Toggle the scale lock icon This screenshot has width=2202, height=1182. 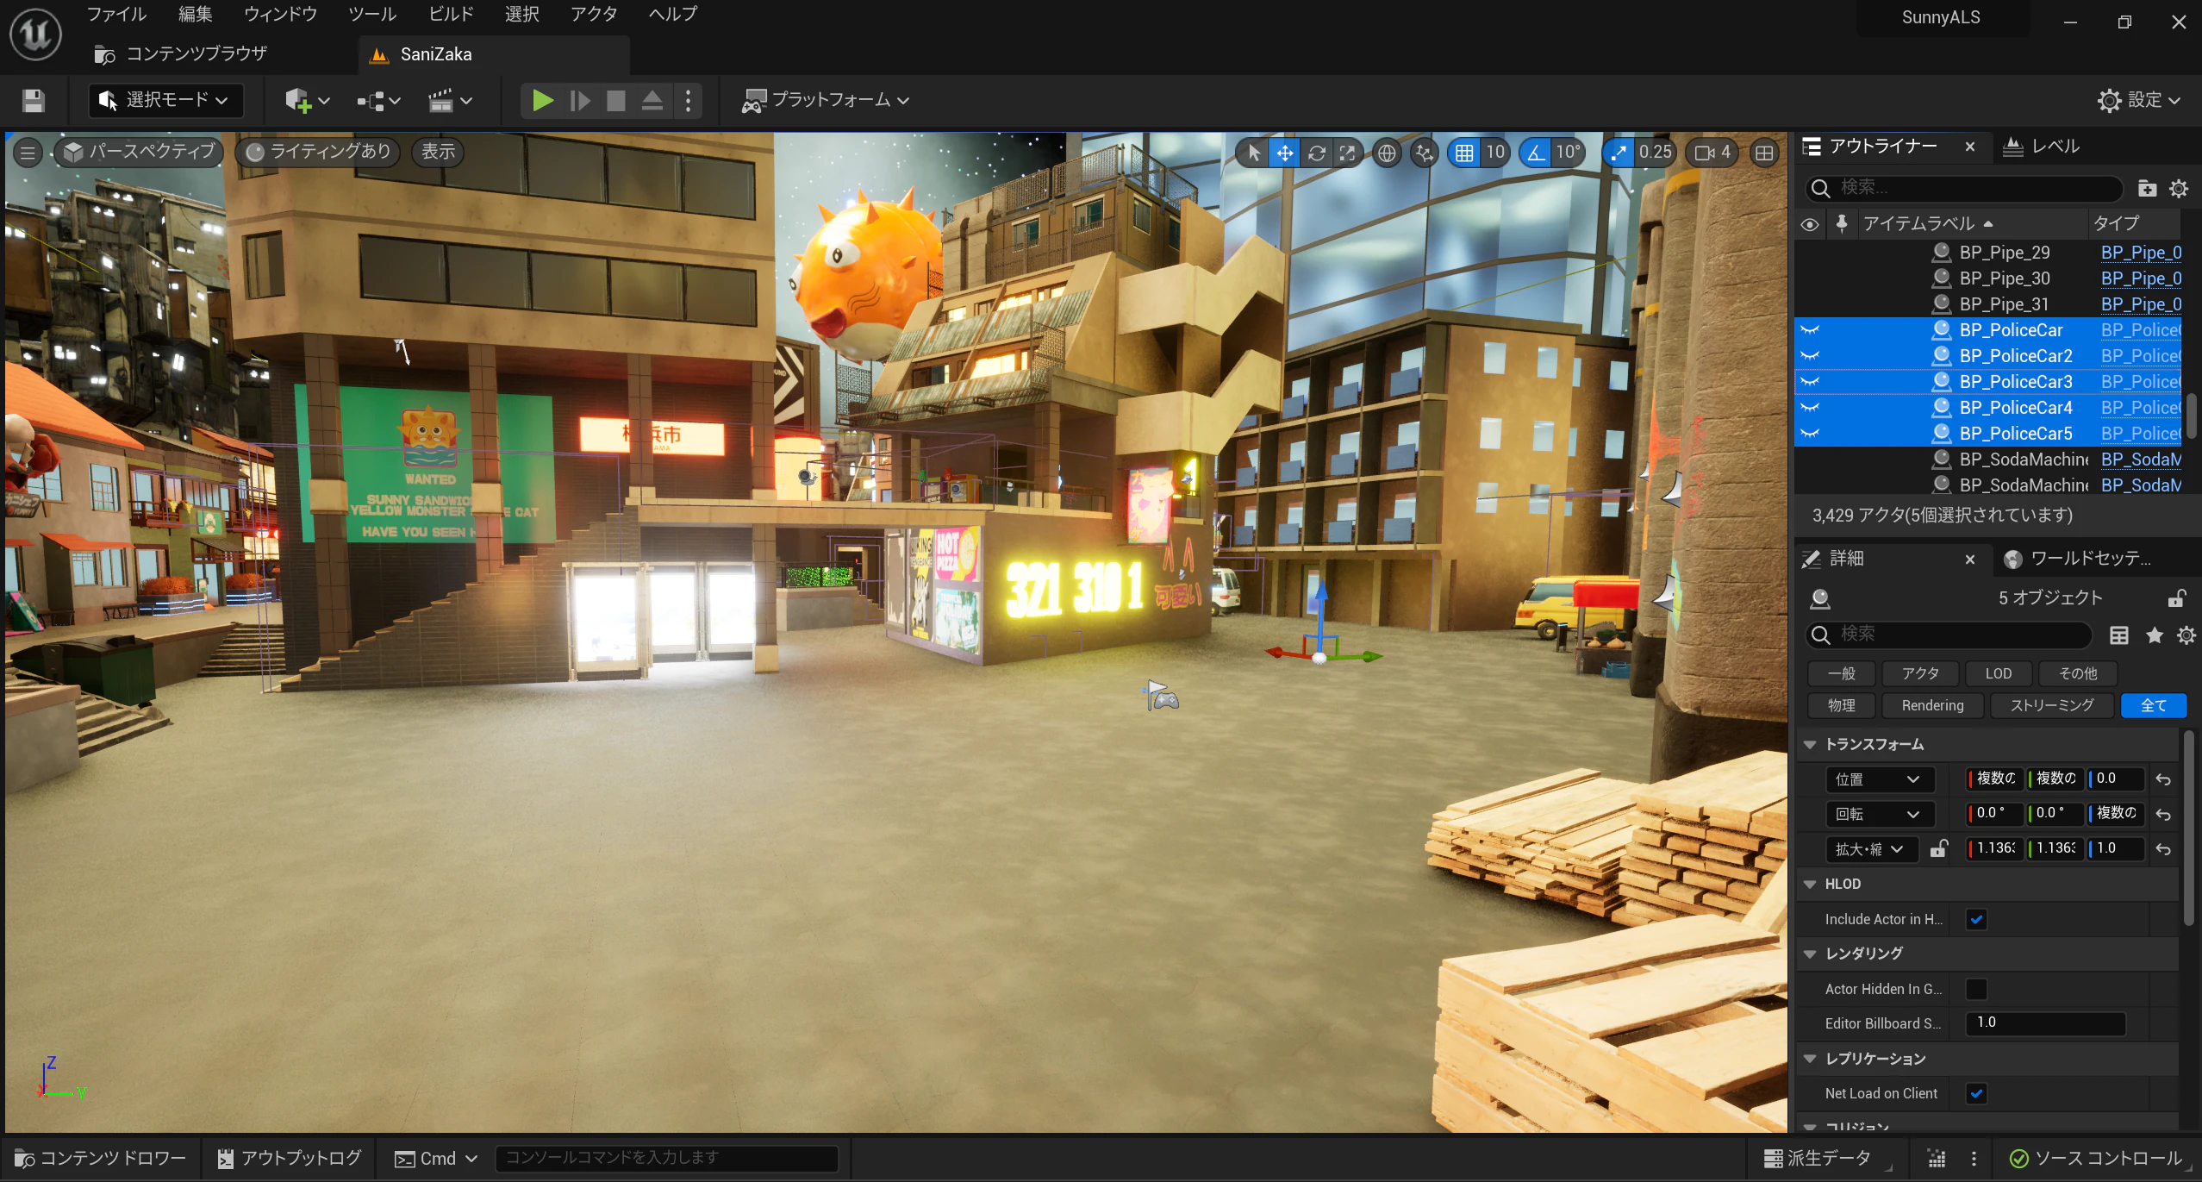1938,848
